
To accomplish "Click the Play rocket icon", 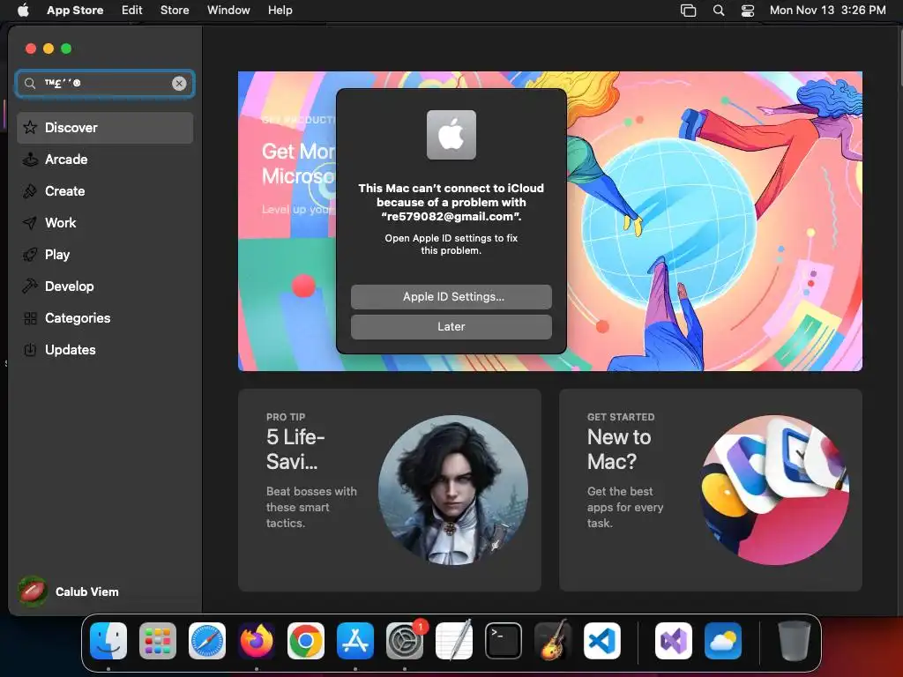I will (30, 255).
